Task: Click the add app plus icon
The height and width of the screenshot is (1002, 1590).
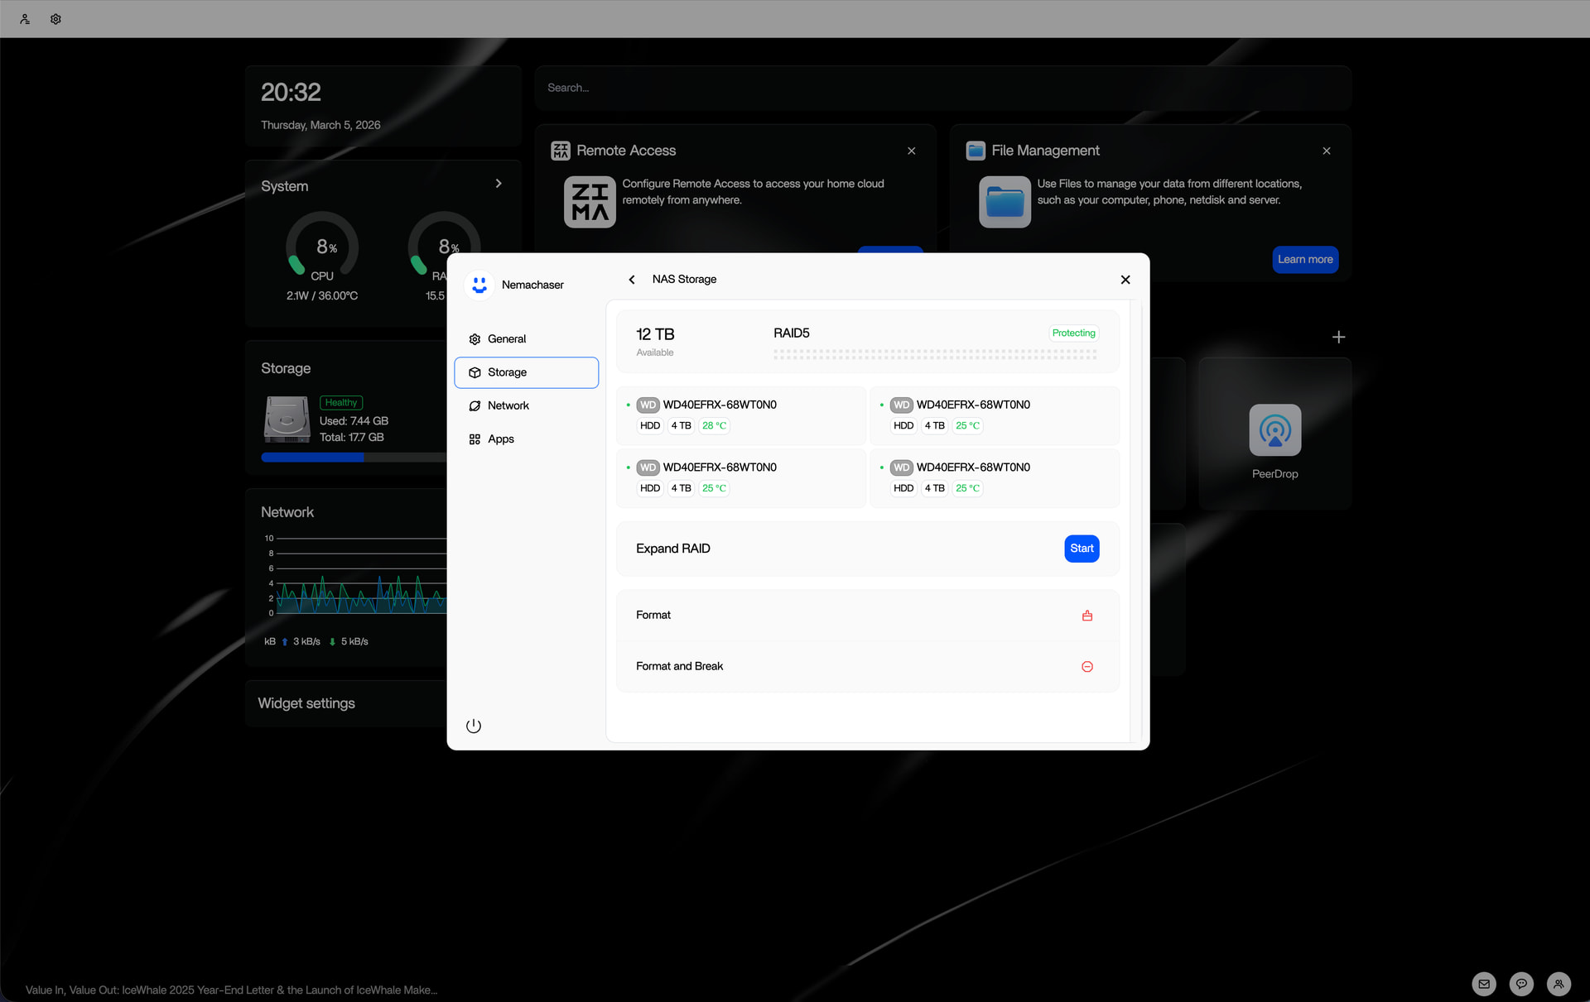Action: (x=1338, y=337)
